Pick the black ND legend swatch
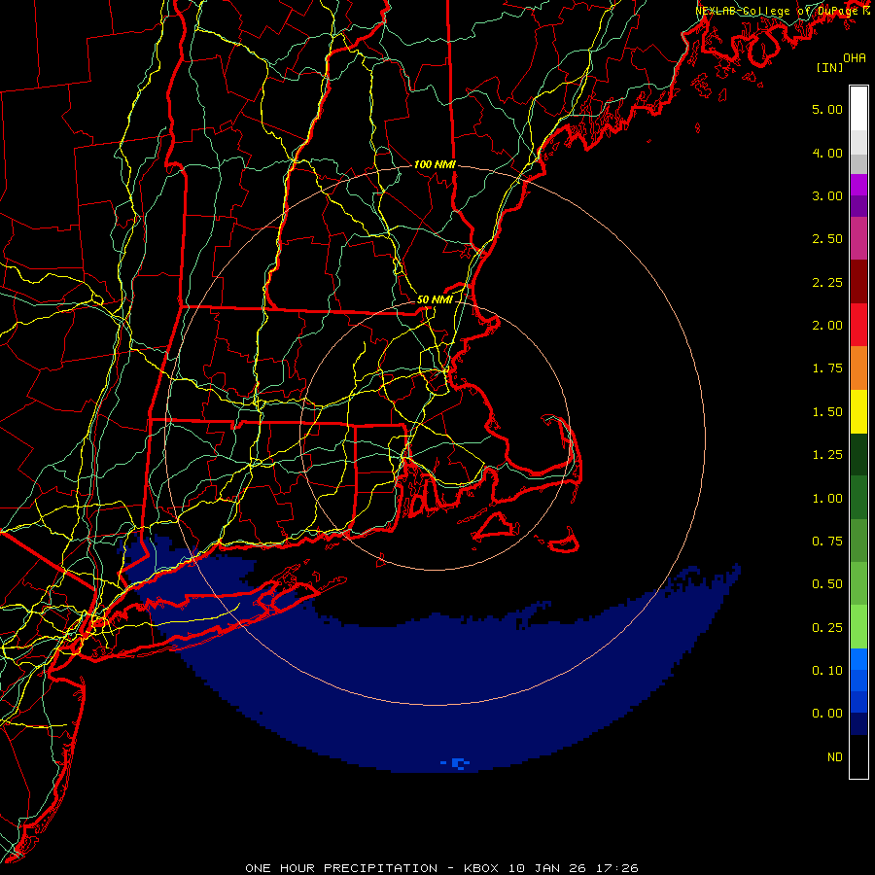Image resolution: width=875 pixels, height=875 pixels. pyautogui.click(x=858, y=756)
